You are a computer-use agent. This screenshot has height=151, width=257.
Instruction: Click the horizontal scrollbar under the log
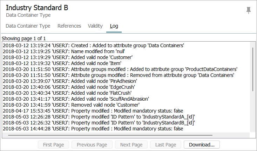110,135
